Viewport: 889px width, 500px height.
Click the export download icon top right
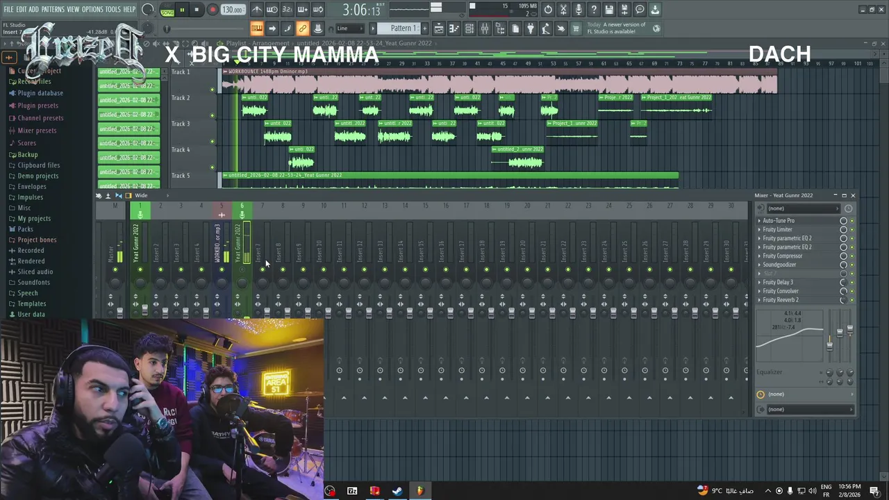655,10
